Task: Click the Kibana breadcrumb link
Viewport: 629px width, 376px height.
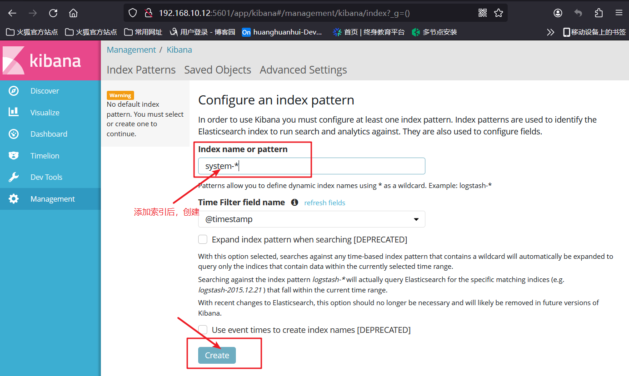Action: 179,50
